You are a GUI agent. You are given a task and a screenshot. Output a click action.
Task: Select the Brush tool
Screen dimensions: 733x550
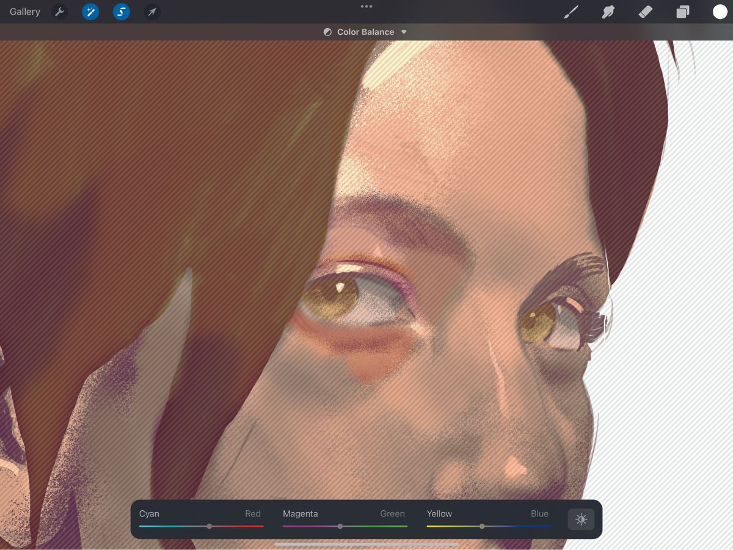click(x=571, y=12)
